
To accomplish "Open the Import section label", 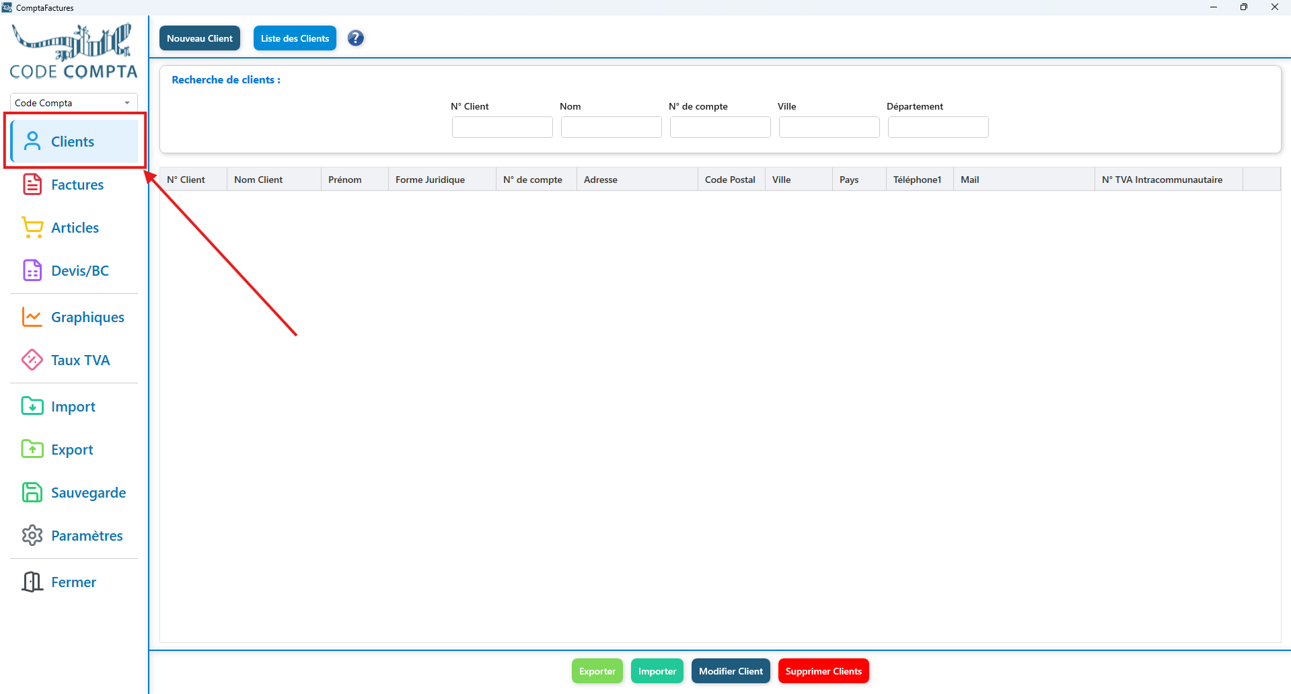I will 73,406.
